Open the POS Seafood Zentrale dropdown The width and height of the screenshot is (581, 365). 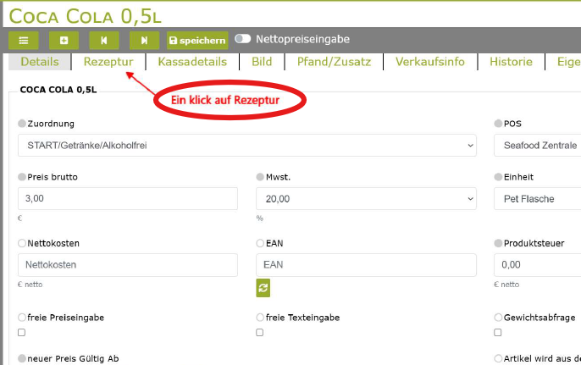(x=537, y=146)
